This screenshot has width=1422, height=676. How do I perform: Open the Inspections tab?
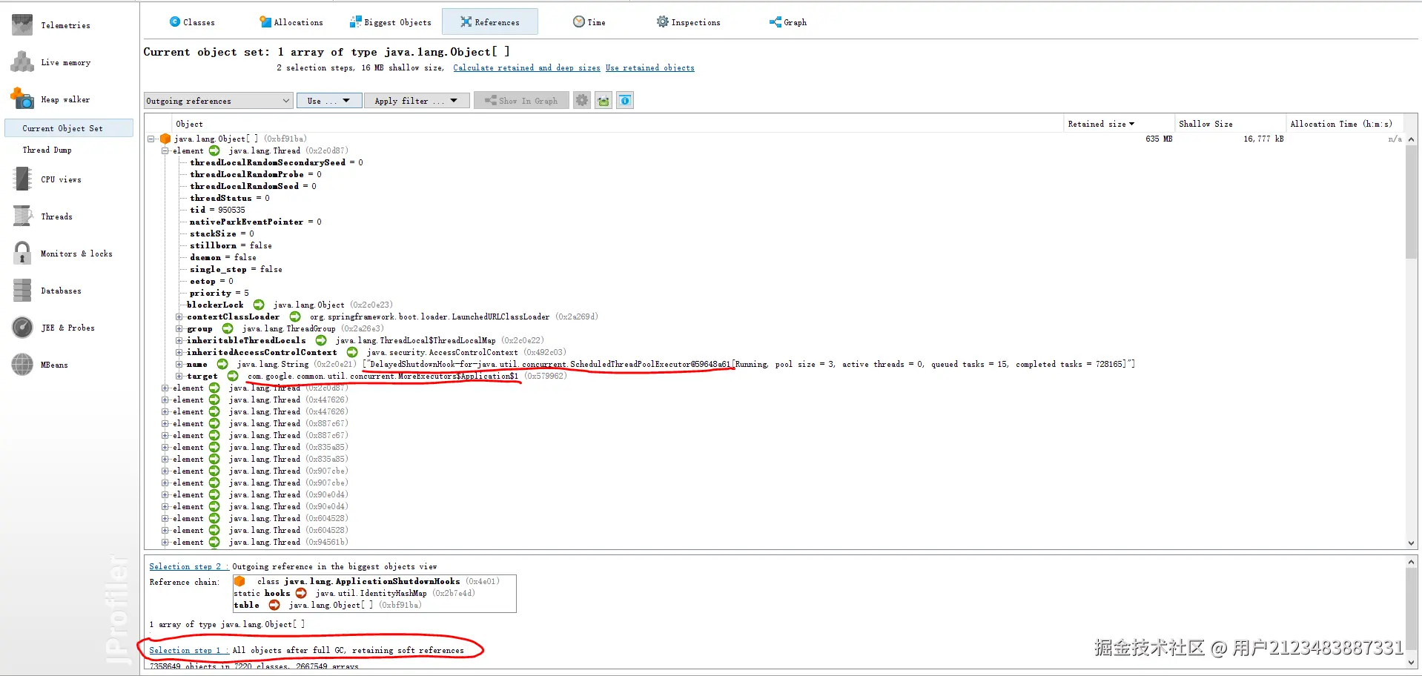tap(689, 22)
